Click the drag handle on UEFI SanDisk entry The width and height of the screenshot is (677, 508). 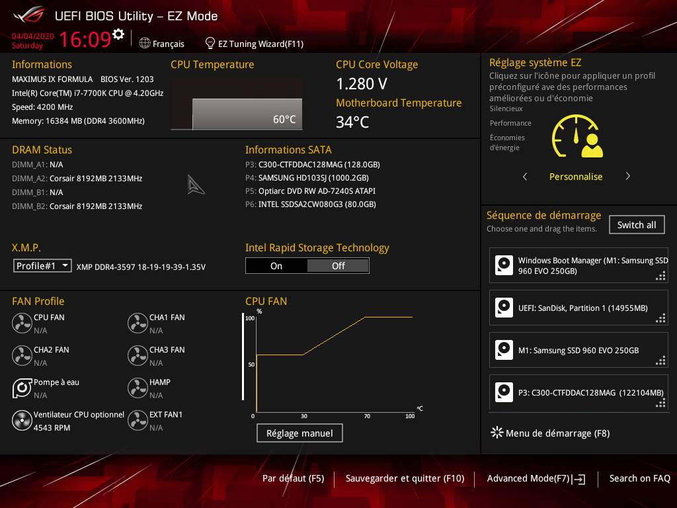coord(660,319)
